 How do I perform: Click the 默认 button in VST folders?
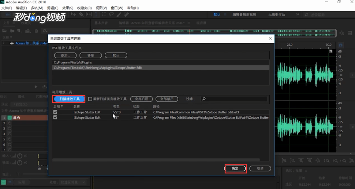pyautogui.click(x=116, y=55)
